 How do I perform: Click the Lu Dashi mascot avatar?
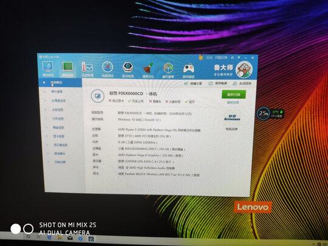(x=244, y=70)
